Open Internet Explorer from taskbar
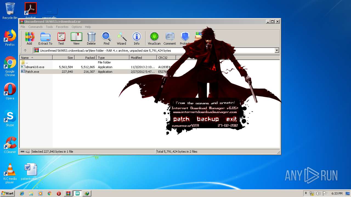Image resolution: width=351 pixels, height=197 pixels. point(22,193)
